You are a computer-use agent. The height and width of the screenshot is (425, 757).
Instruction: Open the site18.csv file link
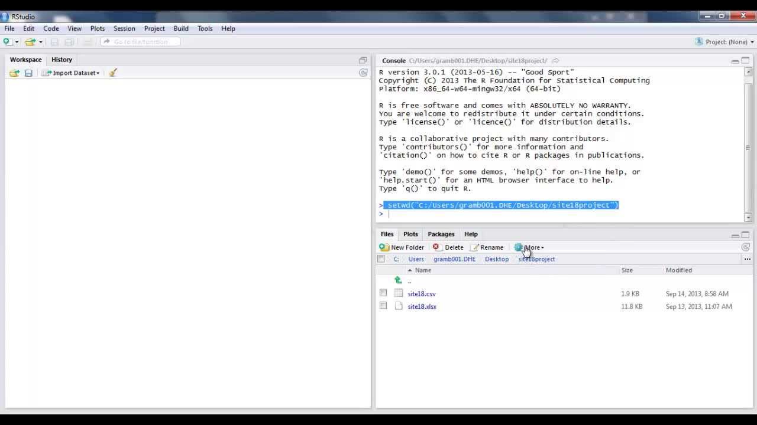point(422,294)
